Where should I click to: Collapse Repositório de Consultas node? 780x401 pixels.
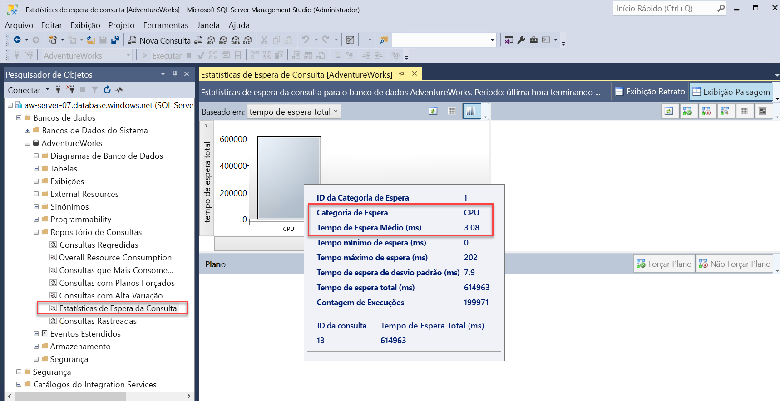pyautogui.click(x=36, y=232)
